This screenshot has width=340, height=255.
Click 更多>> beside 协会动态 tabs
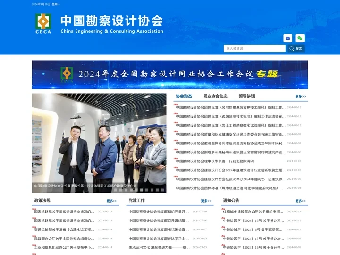click(x=300, y=97)
